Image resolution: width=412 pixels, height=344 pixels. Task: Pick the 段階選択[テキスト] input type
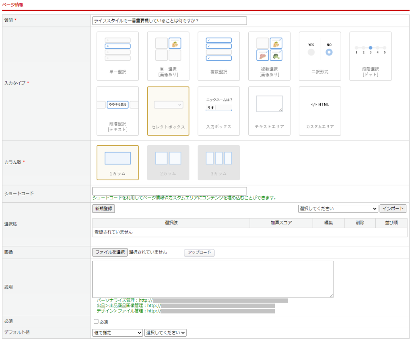pos(117,111)
